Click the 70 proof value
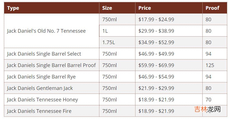The image size is (232, 119). pyautogui.click(x=208, y=100)
